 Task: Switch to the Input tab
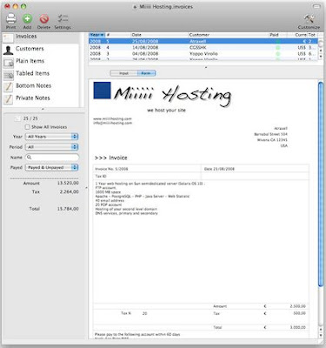pos(123,73)
